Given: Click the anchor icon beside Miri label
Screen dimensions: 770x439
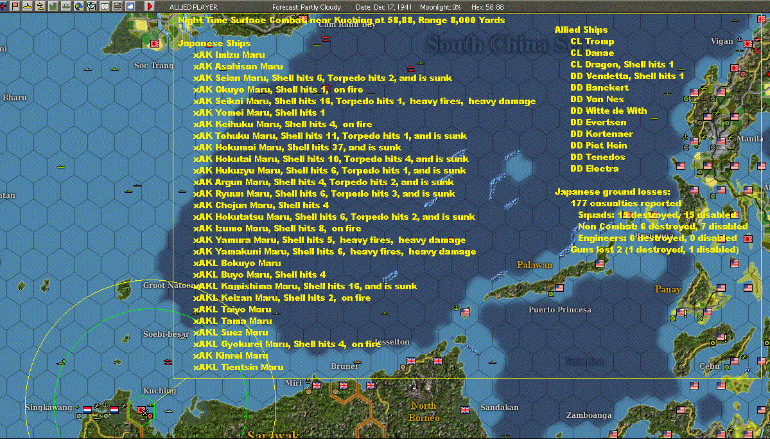Looking at the screenshot, I should pos(308,381).
